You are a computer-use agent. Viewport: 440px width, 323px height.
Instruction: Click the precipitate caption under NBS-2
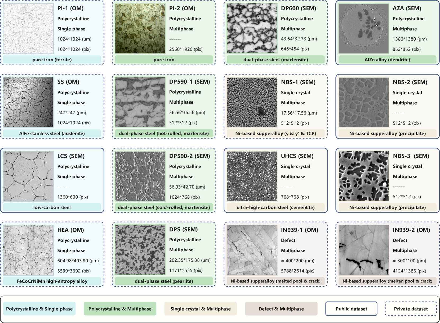(387, 133)
